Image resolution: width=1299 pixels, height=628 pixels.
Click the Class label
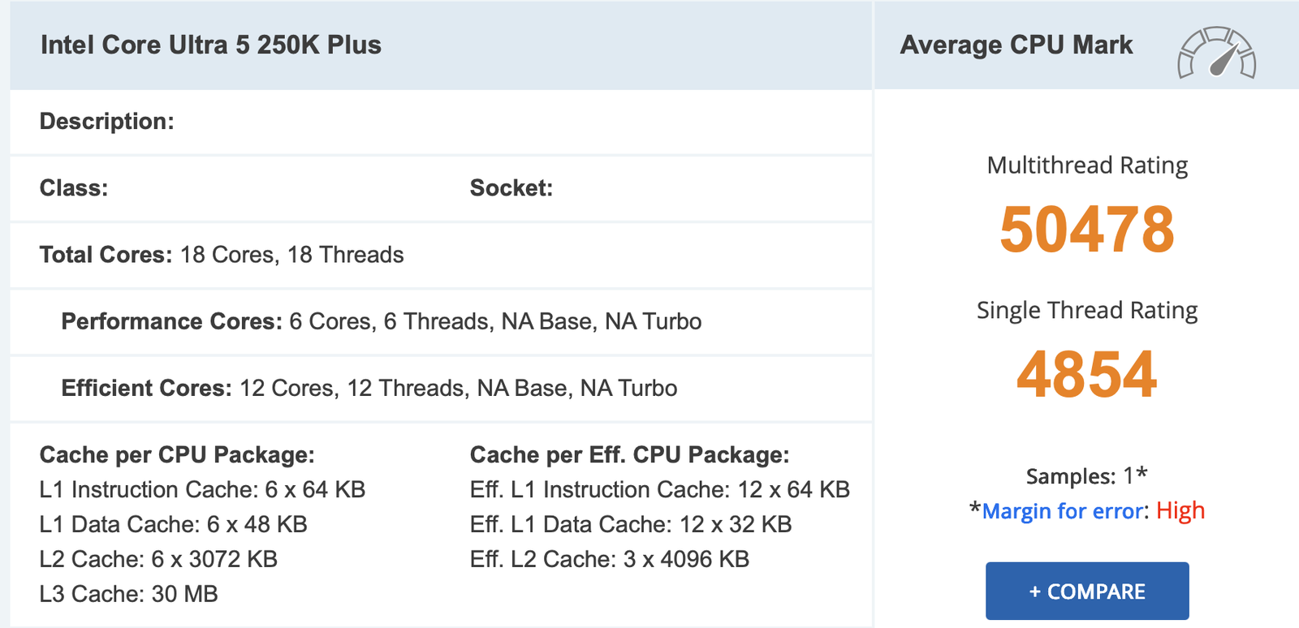pyautogui.click(x=74, y=188)
